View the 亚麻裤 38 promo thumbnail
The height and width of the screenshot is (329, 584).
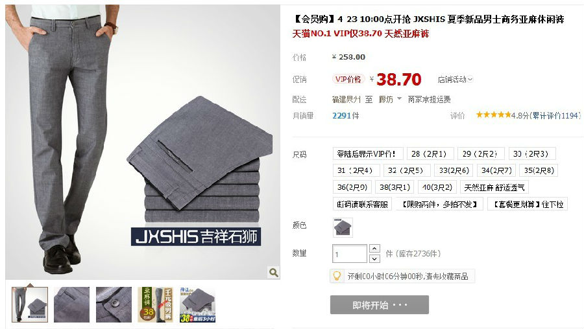tap(155, 304)
